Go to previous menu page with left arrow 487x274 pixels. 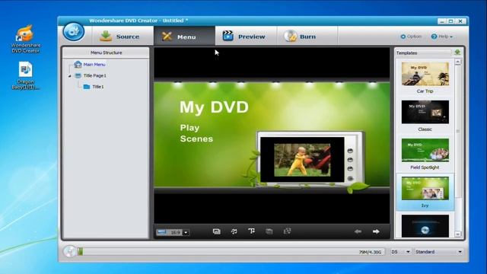tap(358, 231)
